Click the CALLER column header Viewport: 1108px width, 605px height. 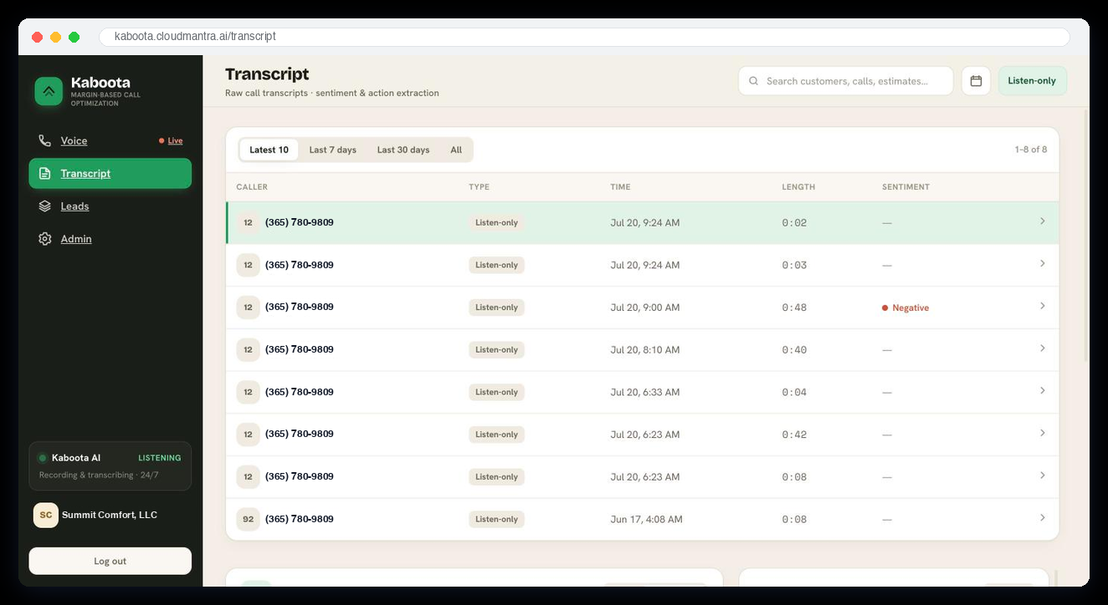[x=252, y=187]
